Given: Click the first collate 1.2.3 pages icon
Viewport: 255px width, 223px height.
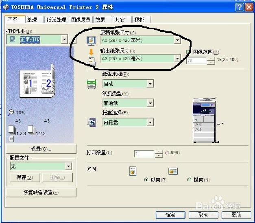Looking at the screenshot, I should (x=12, y=130).
